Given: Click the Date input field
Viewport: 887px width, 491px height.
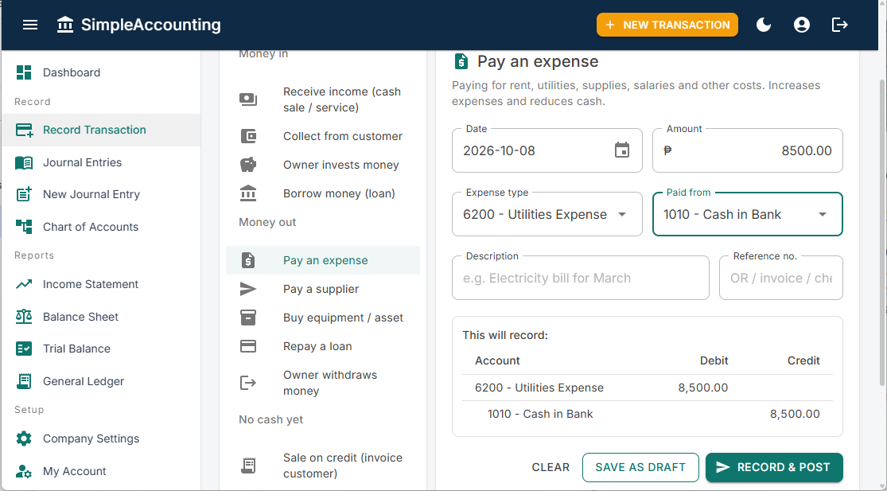Looking at the screenshot, I should (547, 150).
